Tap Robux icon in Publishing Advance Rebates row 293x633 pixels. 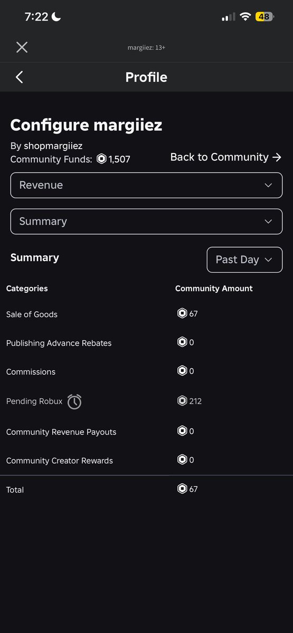pos(182,342)
